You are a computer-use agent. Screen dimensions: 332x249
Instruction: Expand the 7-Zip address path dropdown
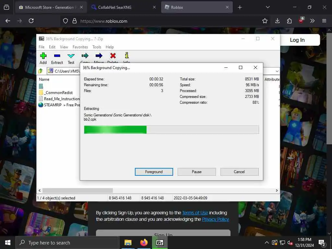pos(277,71)
